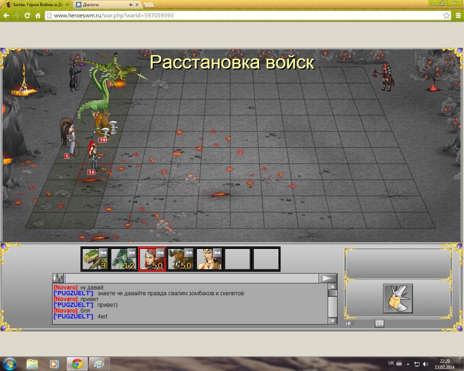Select the dark sorceress unit portrait with 5
464x371 pixels.
click(209, 259)
